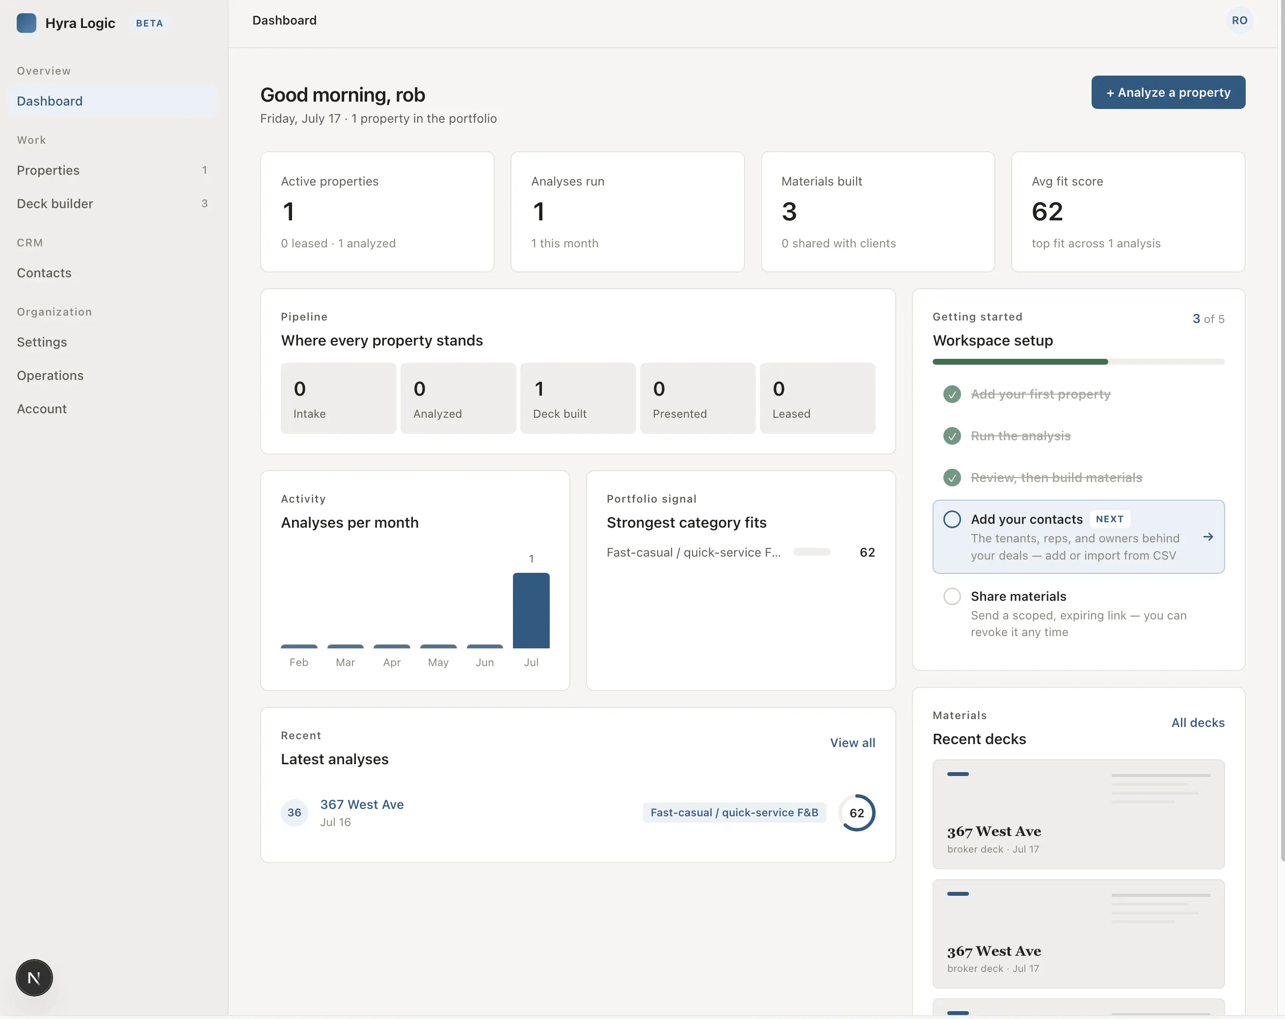Open the View all analyses link
The image size is (1285, 1019).
click(852, 743)
